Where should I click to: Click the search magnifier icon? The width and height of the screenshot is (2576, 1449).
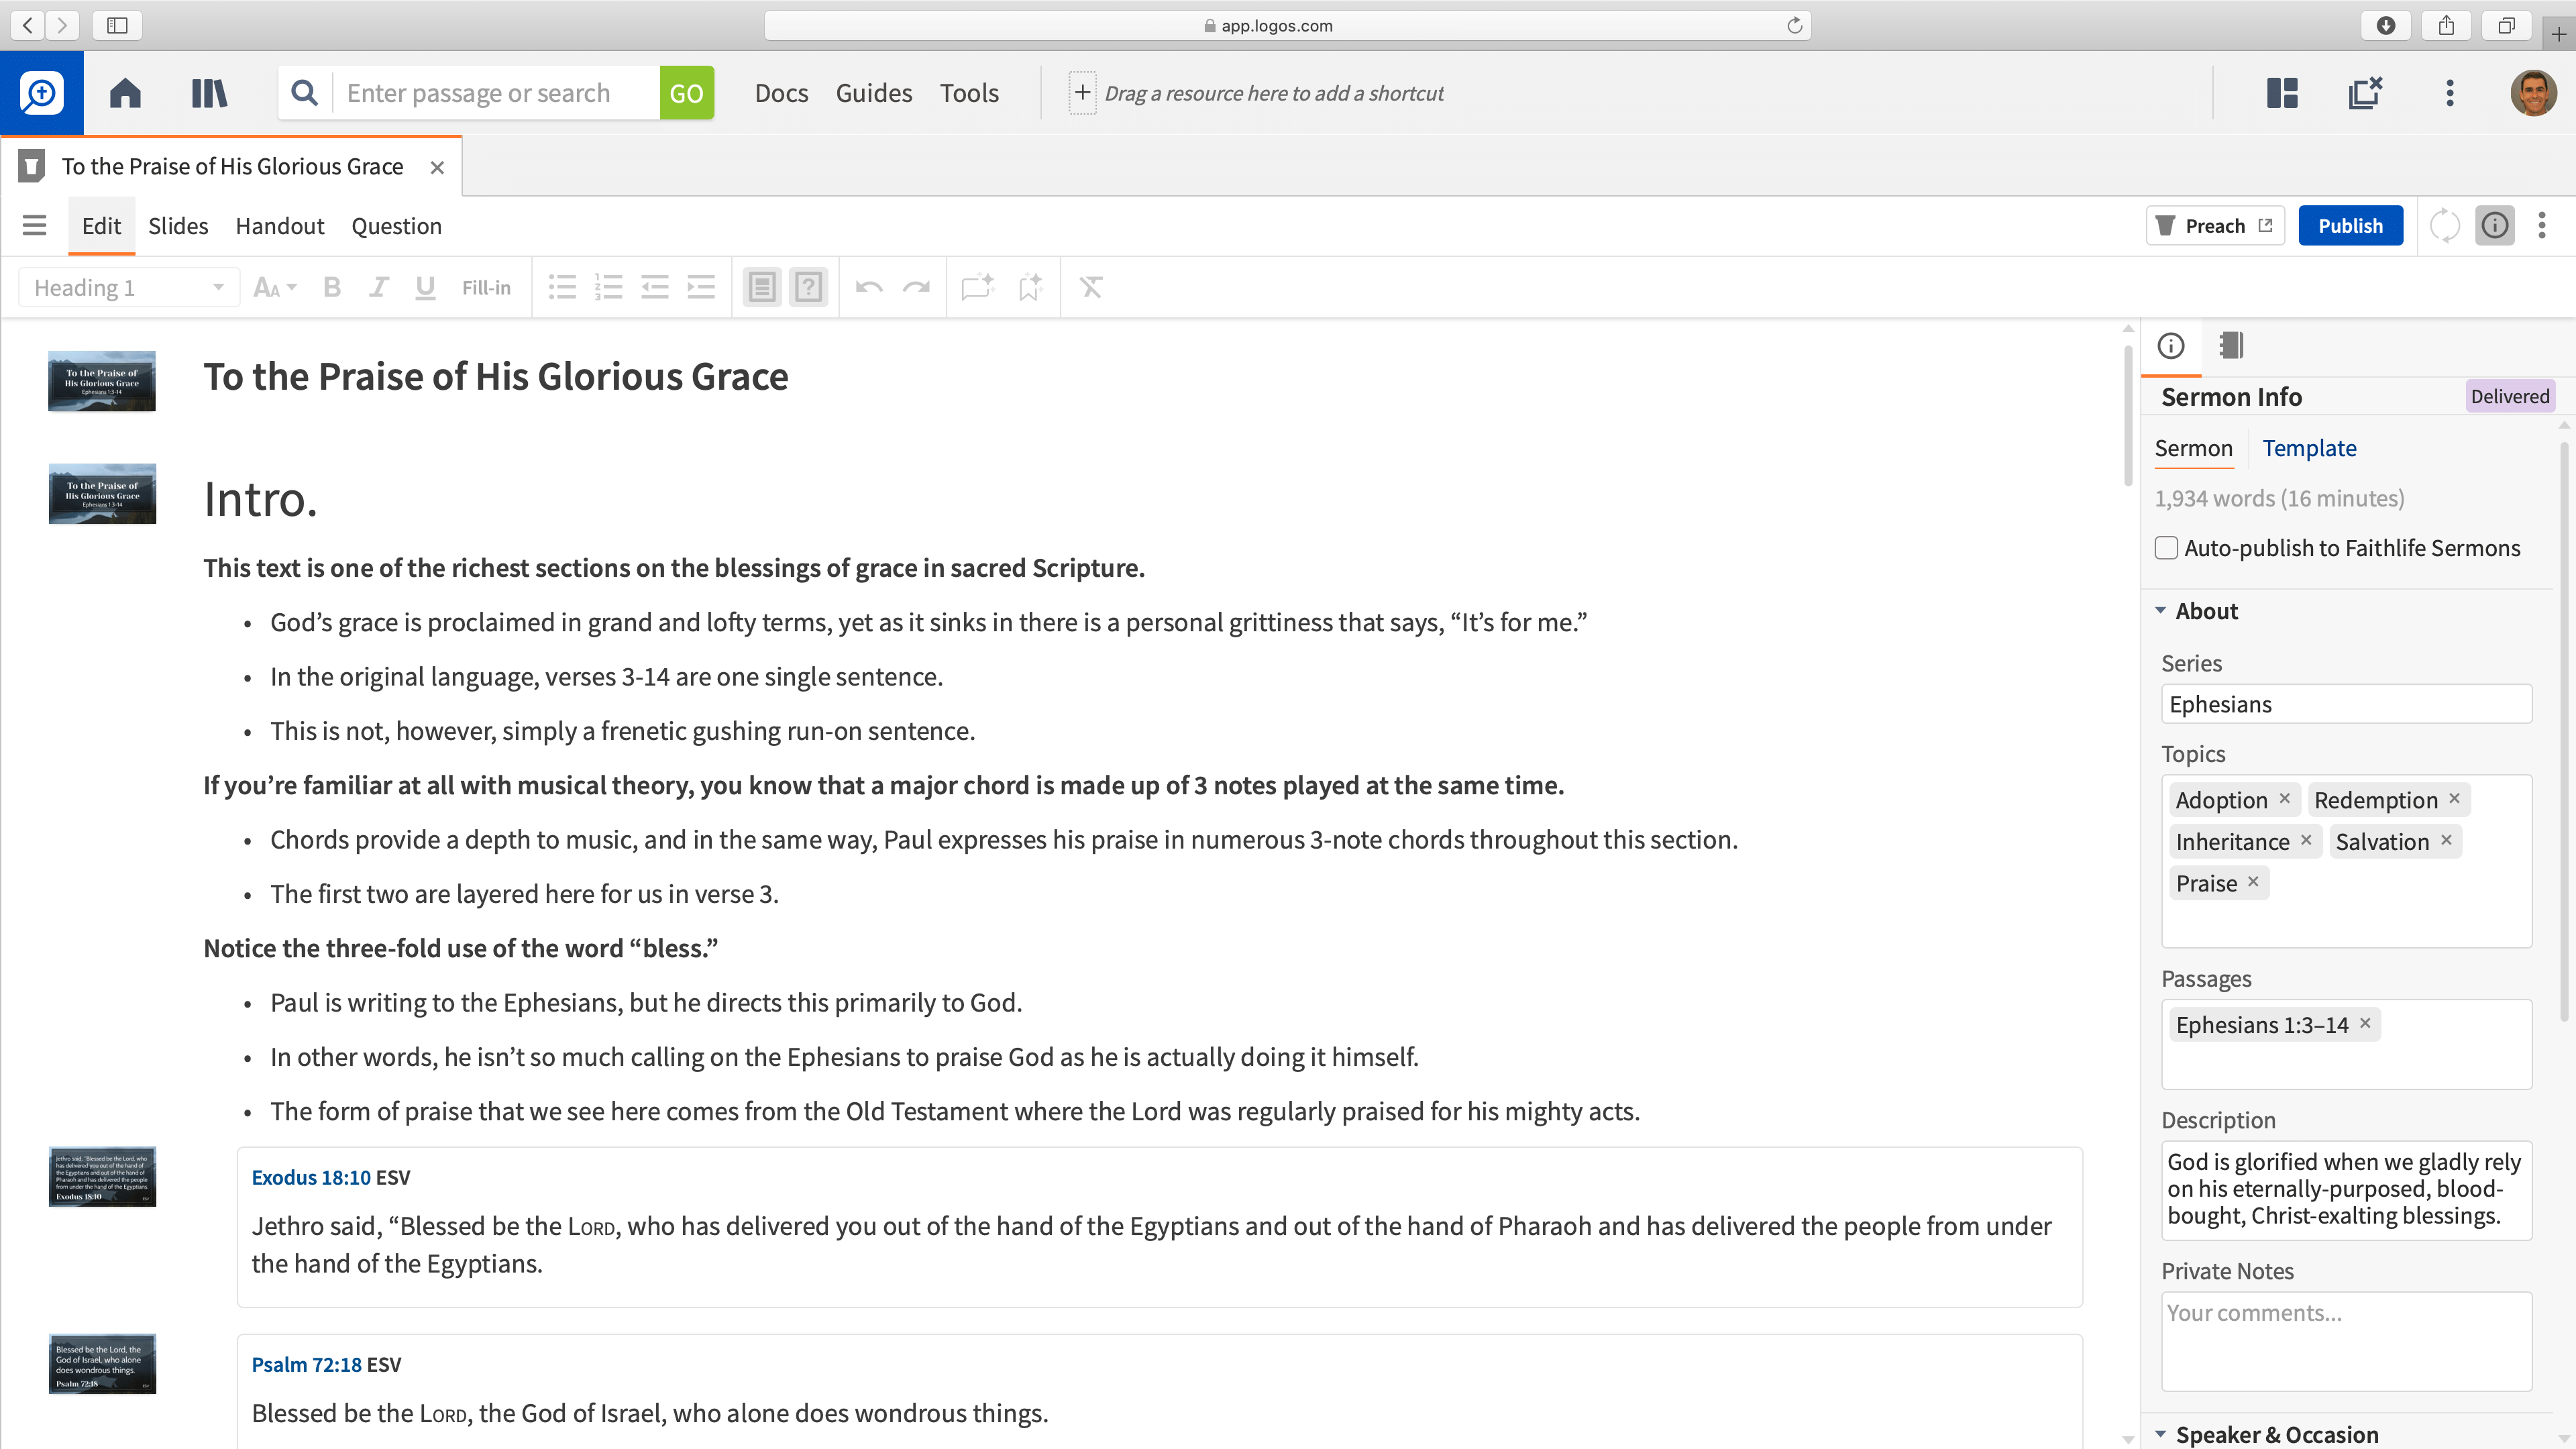[x=305, y=93]
